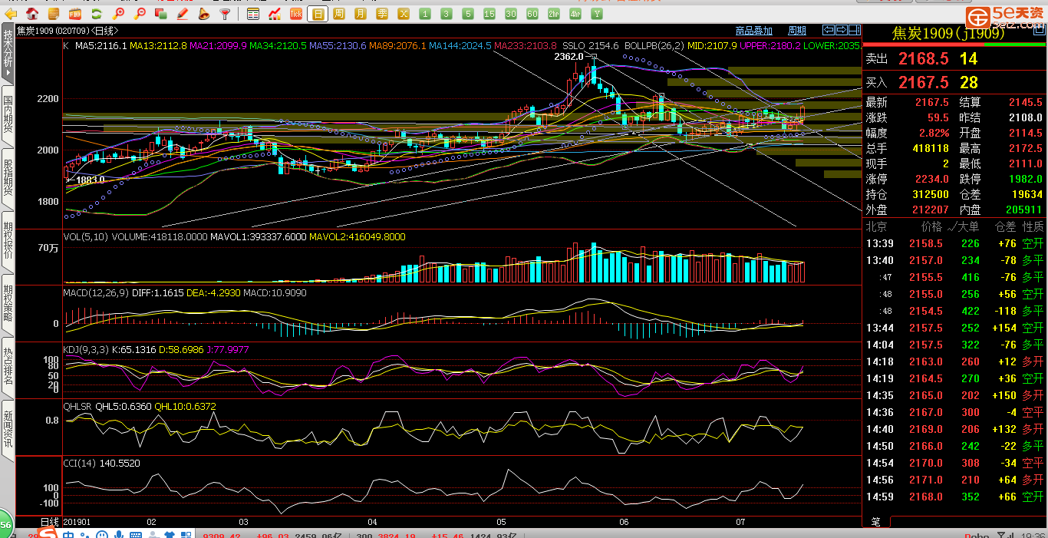This screenshot has height=538, width=1048.
Task: Toggle the side panel layout icon
Action: [854, 30]
